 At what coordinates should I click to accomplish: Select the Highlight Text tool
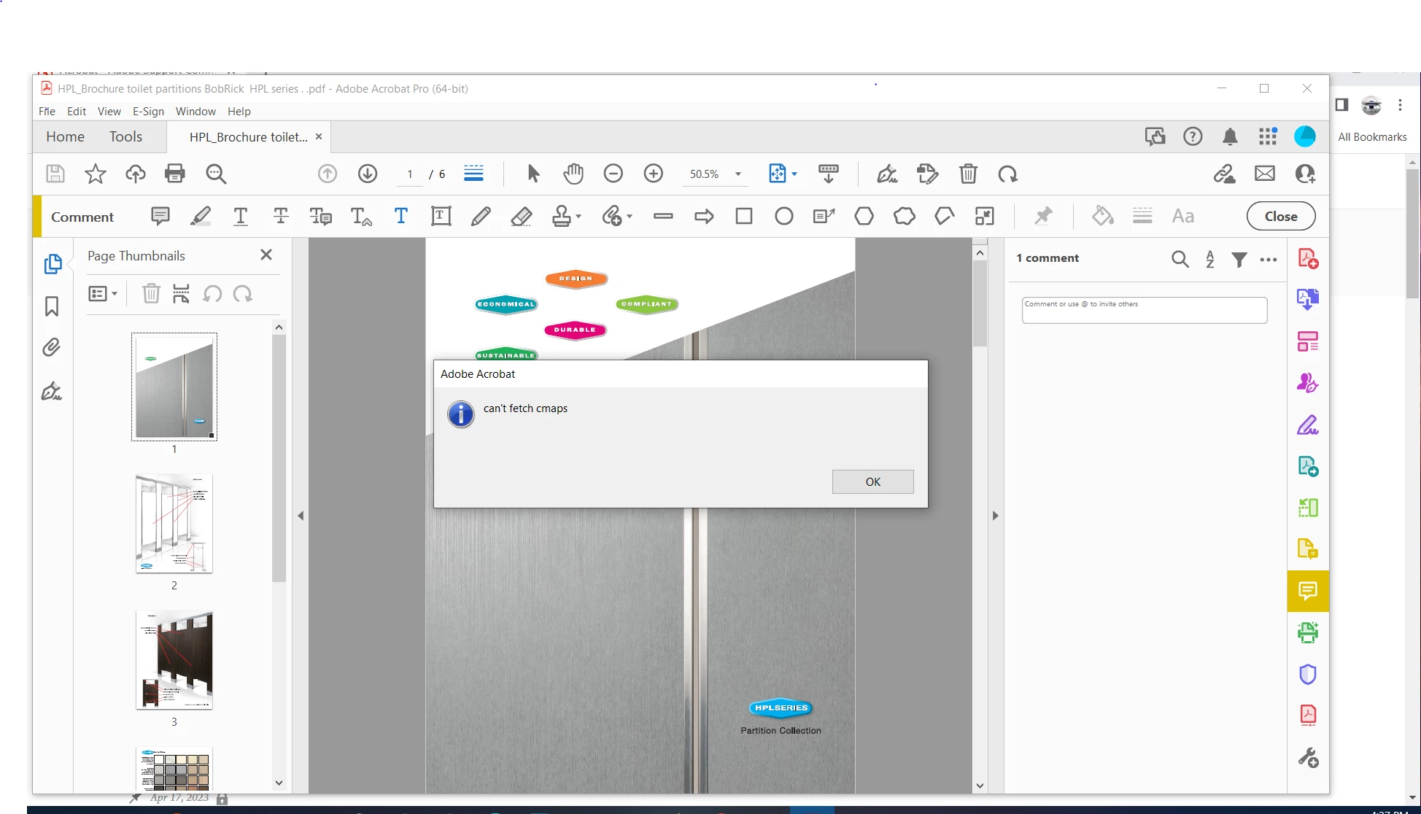[x=201, y=216]
